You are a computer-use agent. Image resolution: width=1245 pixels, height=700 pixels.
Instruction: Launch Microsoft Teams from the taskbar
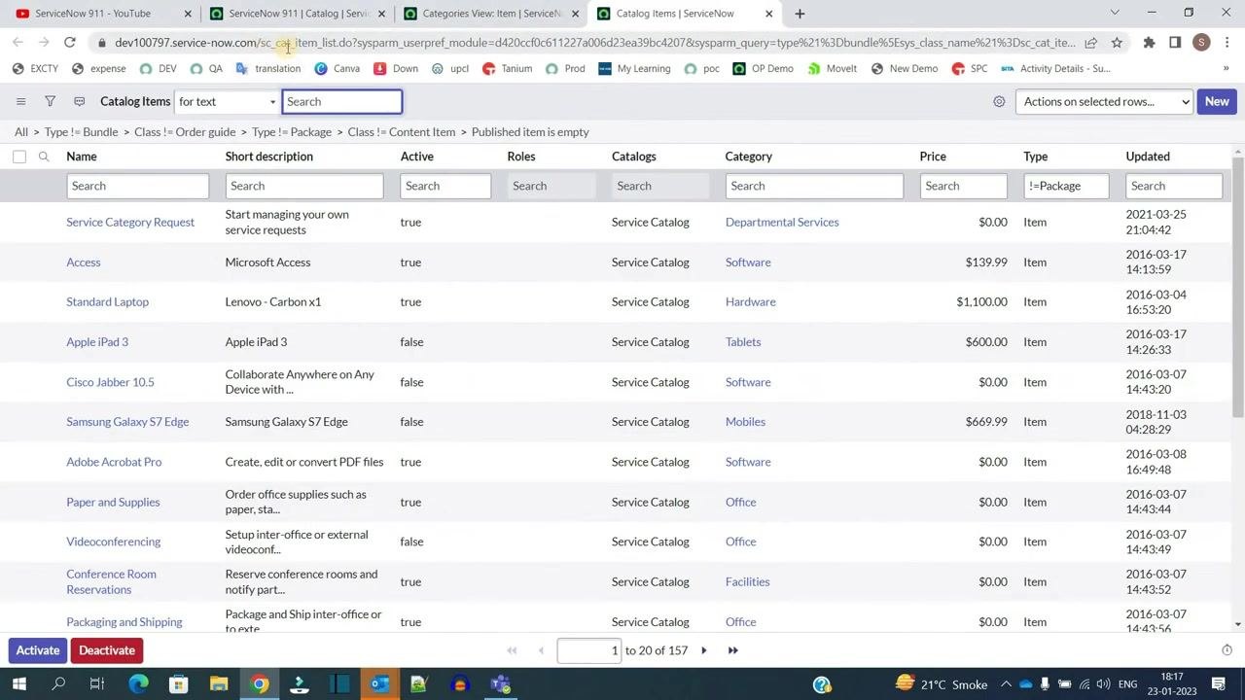coord(500,684)
